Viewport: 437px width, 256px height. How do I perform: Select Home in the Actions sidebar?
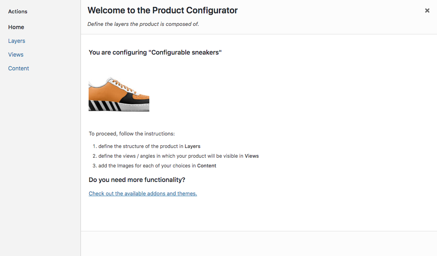click(16, 28)
